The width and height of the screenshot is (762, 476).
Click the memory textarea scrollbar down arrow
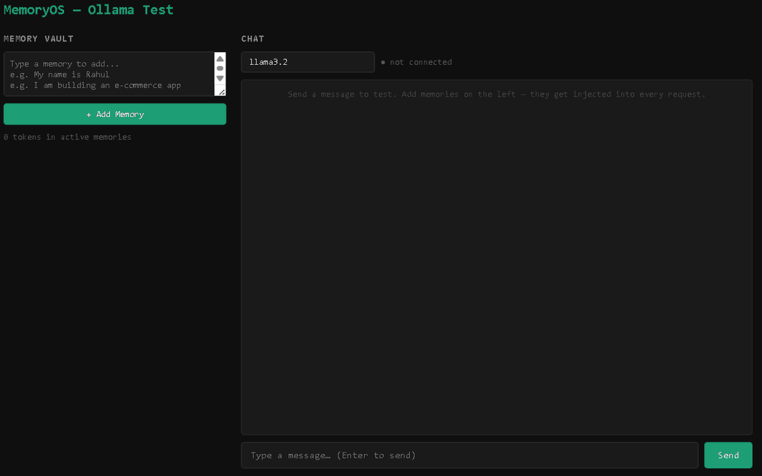click(220, 78)
